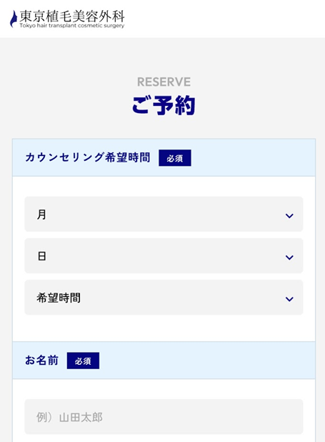The height and width of the screenshot is (442, 325).
Task: Click the chevron arrow in the 希望時間 field
Action: (289, 299)
